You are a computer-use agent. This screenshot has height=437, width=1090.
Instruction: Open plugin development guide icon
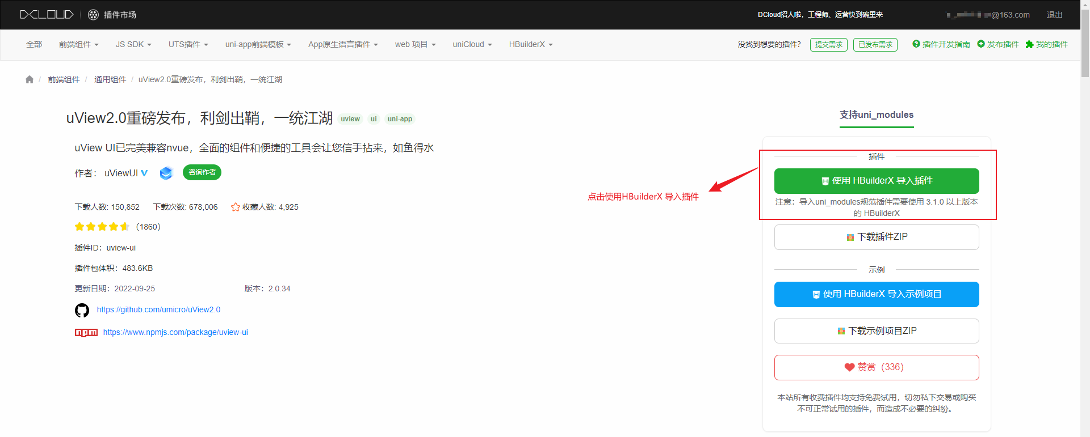(916, 44)
